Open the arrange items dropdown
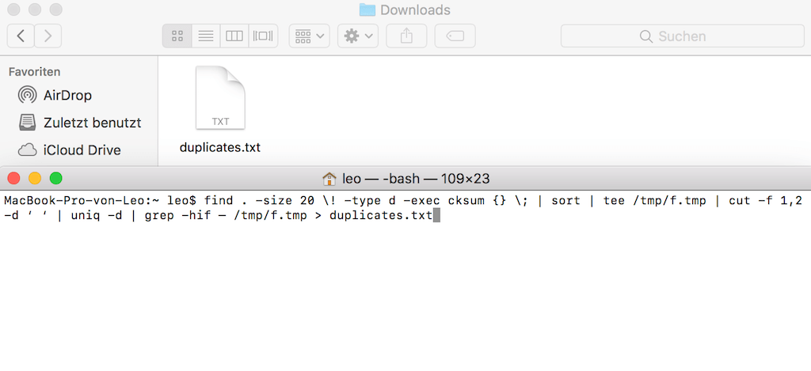 click(310, 36)
